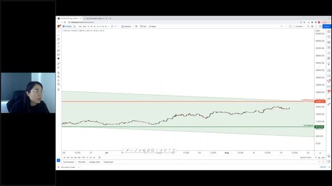Take a chart snapshot with camera icon
The height and width of the screenshot is (186, 332).
coord(321,26)
